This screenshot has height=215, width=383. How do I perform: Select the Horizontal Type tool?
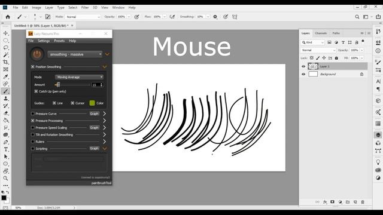tap(5, 149)
